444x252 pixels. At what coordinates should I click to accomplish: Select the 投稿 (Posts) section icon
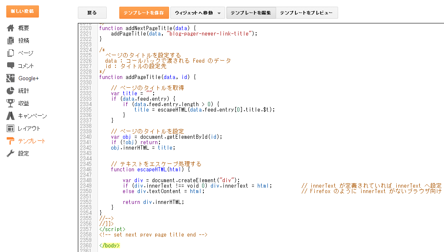tap(10, 40)
